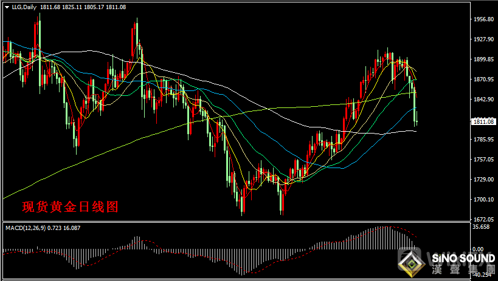The height and width of the screenshot is (281, 498).
Task: Click the LLG,Daily symbol label
Action: pos(22,6)
